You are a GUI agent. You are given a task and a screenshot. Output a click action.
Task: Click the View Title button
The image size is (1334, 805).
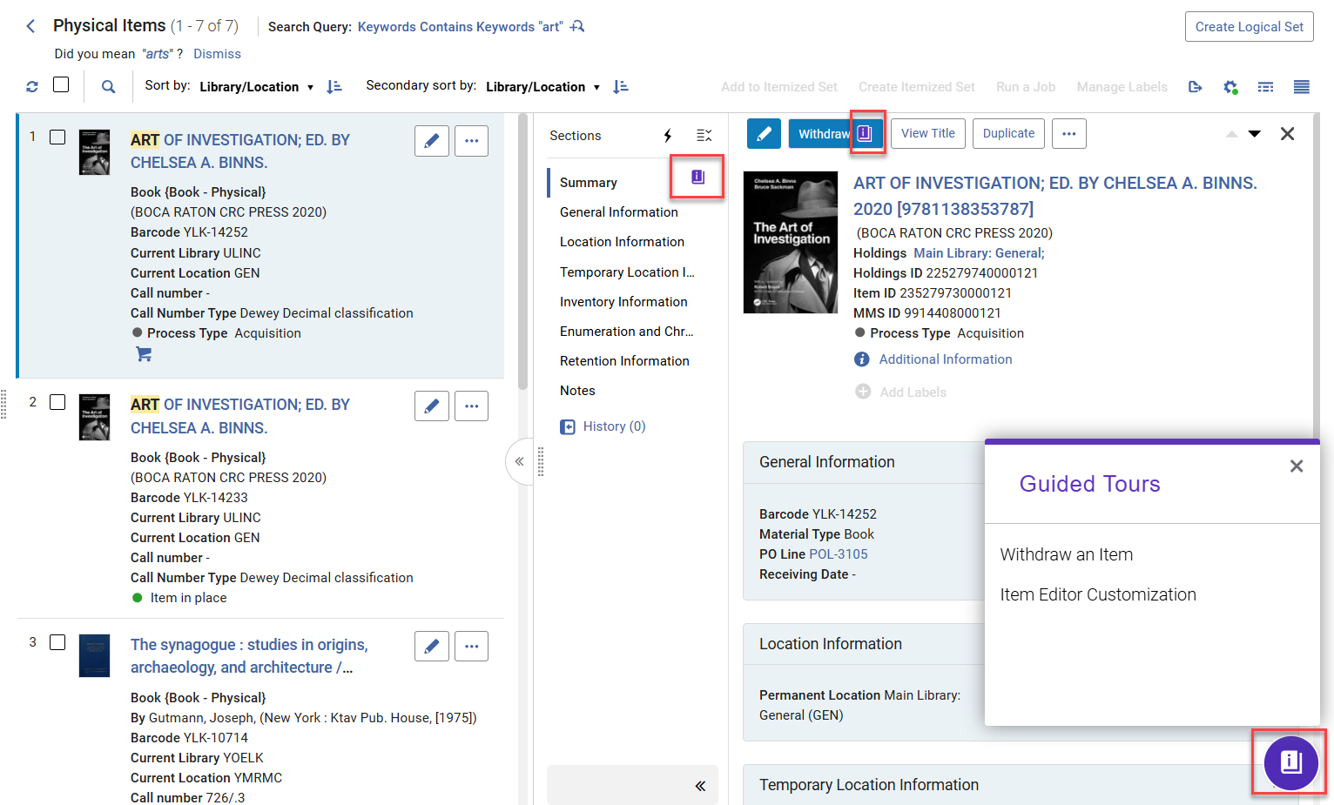927,134
